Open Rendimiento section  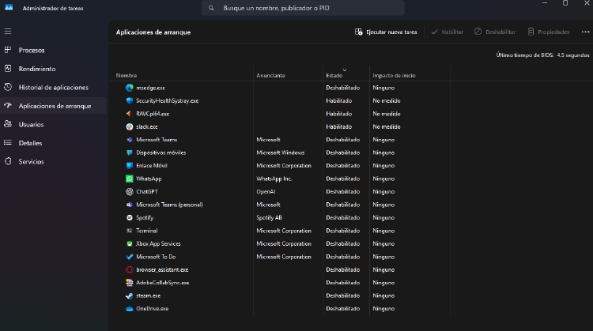[x=54, y=69]
